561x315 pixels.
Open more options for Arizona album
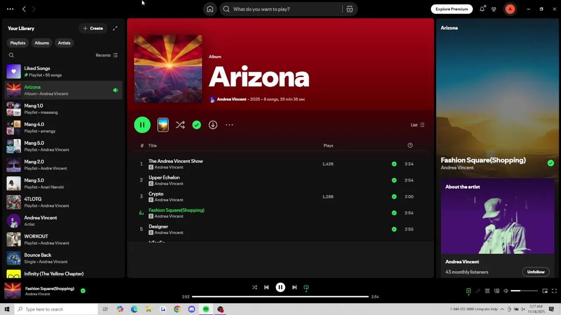229,125
